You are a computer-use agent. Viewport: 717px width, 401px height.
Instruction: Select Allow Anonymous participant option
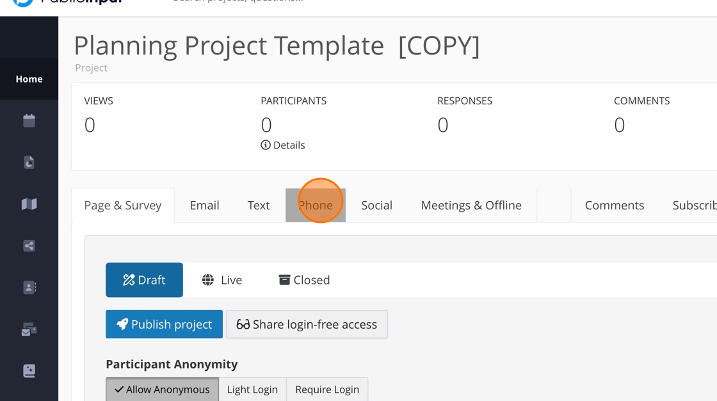click(x=162, y=389)
